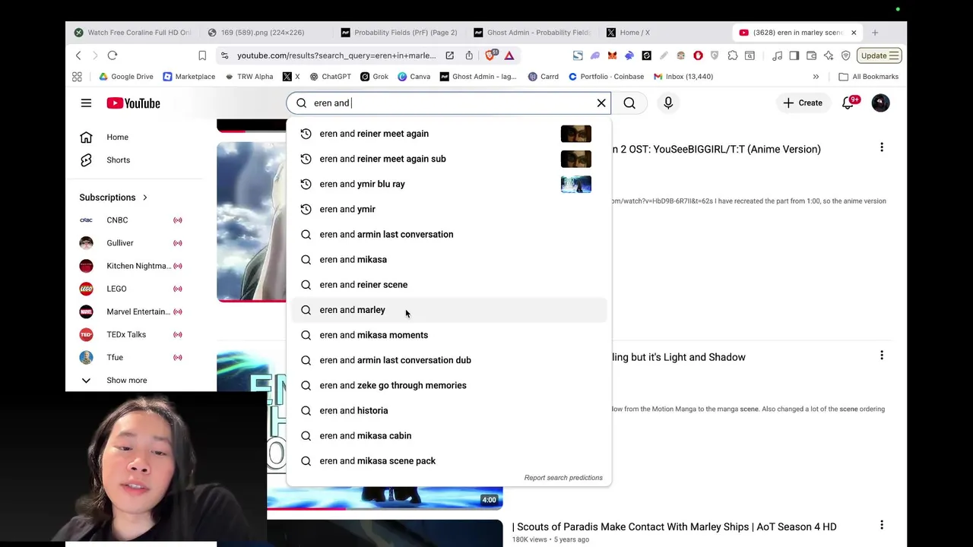Open options for YouSeeBIGGIRL video
Viewport: 973px width, 547px height.
(882, 147)
